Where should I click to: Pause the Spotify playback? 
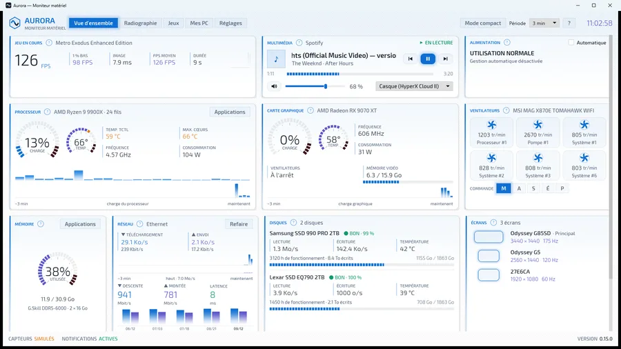428,59
